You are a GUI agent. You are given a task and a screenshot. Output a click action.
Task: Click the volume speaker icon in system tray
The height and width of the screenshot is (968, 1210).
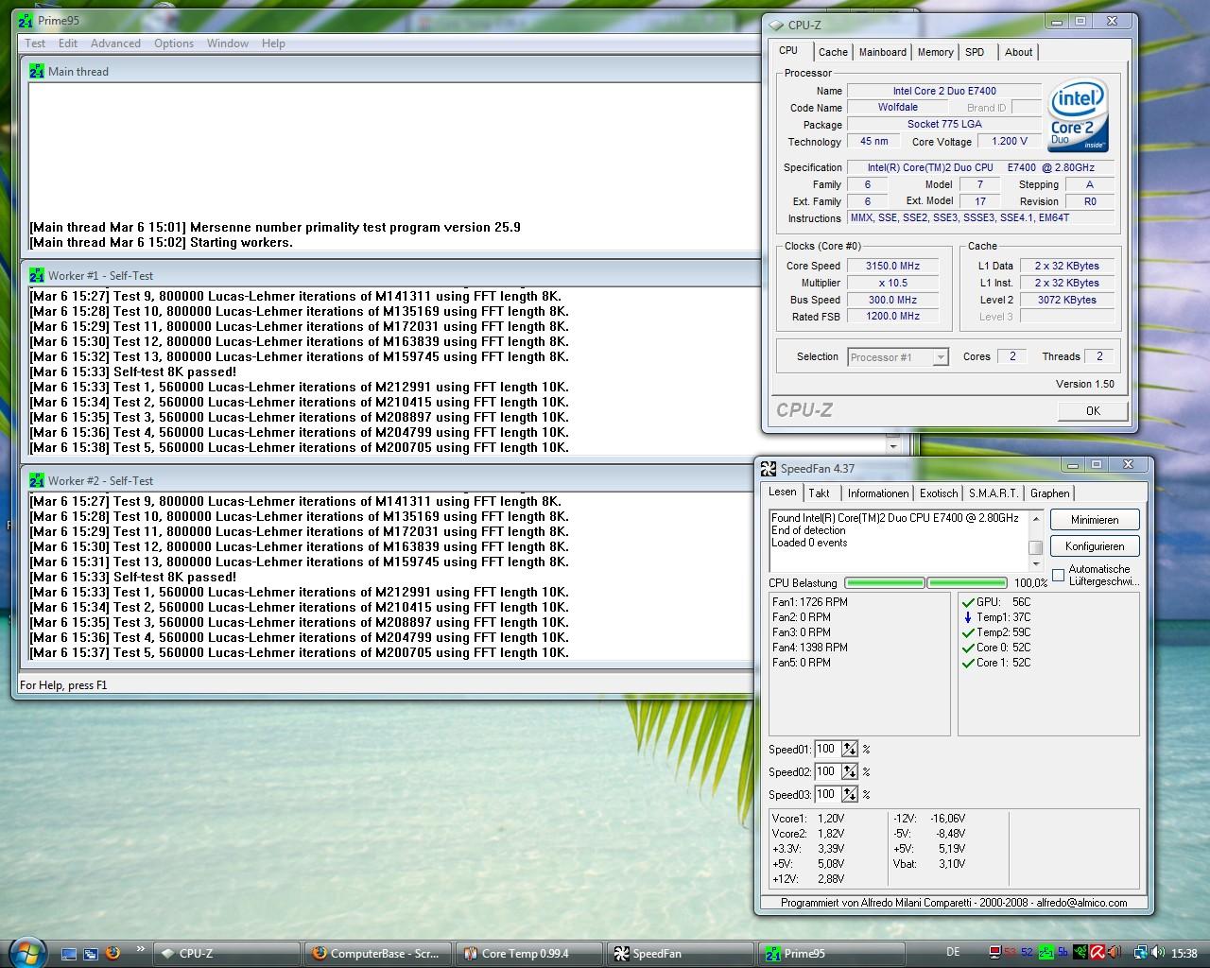point(1158,953)
